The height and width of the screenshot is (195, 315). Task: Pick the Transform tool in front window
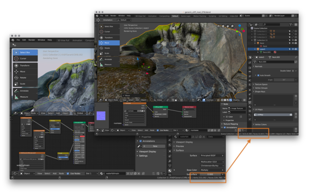coord(109,38)
